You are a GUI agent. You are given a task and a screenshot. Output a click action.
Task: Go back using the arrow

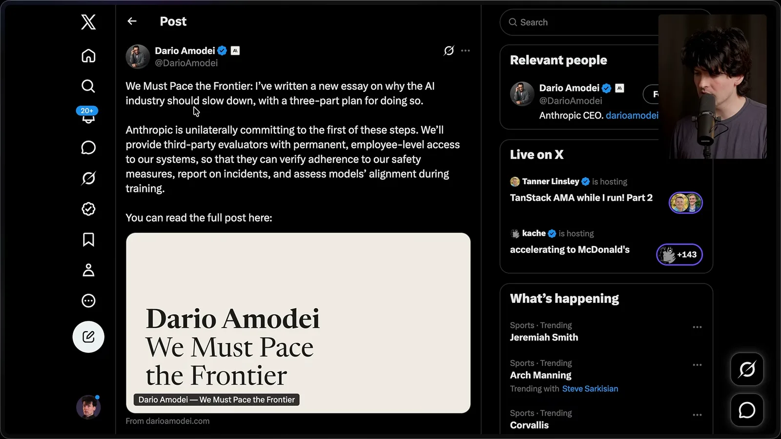tap(132, 21)
